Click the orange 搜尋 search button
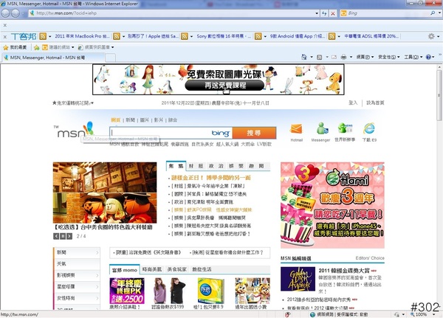The width and height of the screenshot is (443, 318). tap(254, 133)
